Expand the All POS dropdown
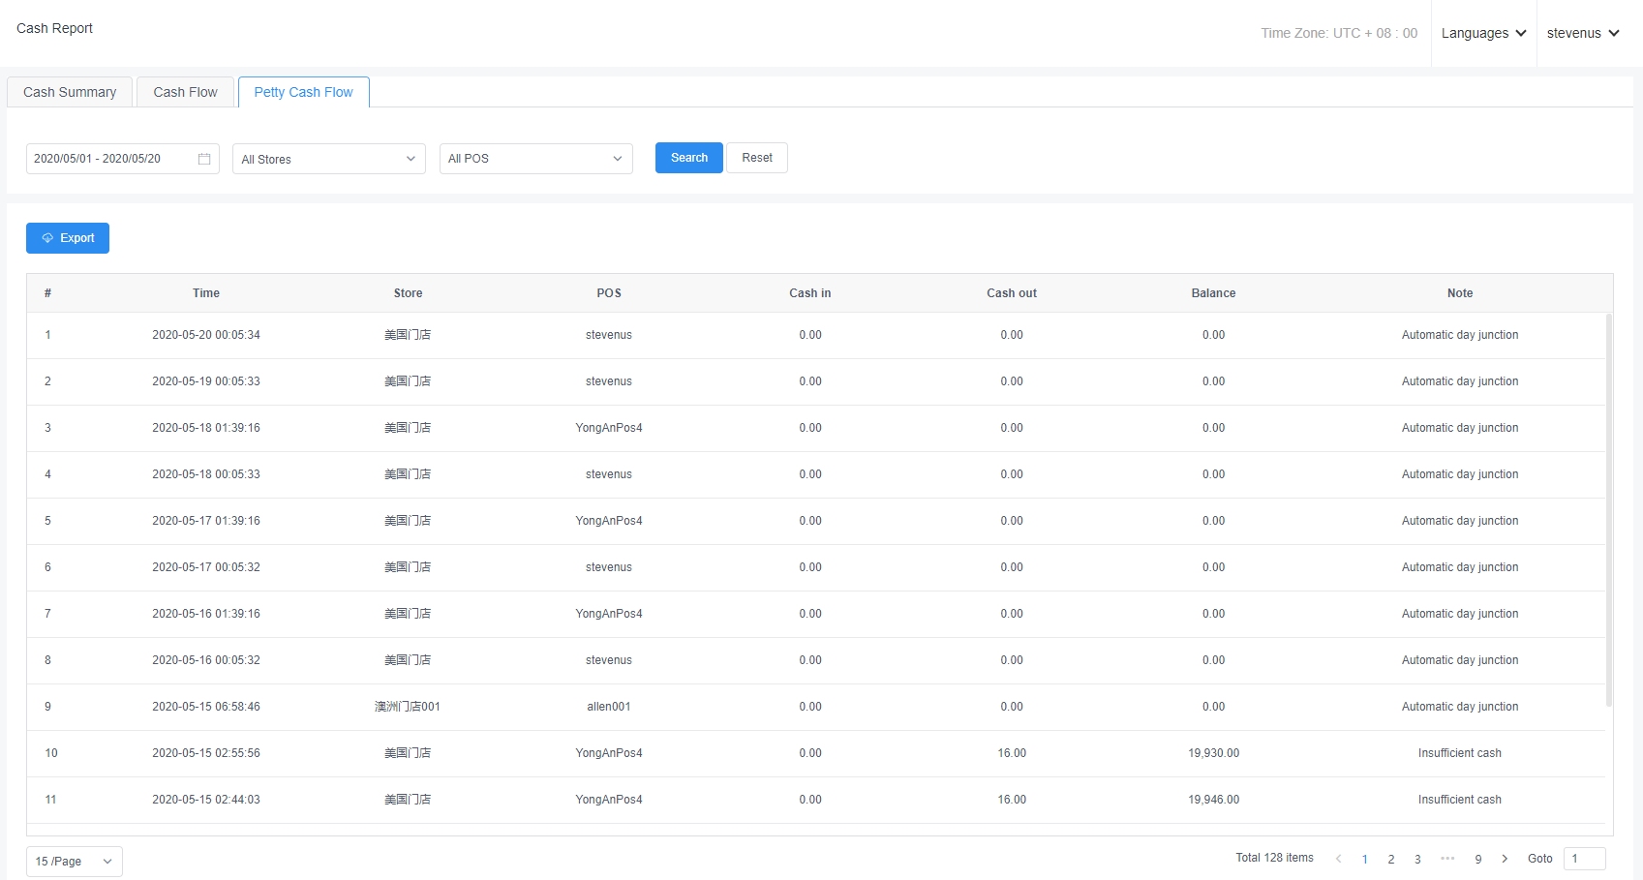 [535, 159]
